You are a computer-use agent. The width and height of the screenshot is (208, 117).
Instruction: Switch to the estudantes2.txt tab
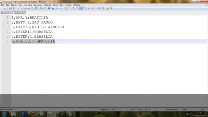tap(18, 13)
